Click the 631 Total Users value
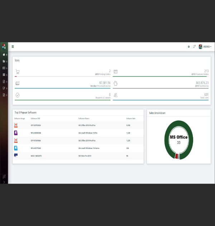This screenshot has height=226, width=215. coord(206,95)
